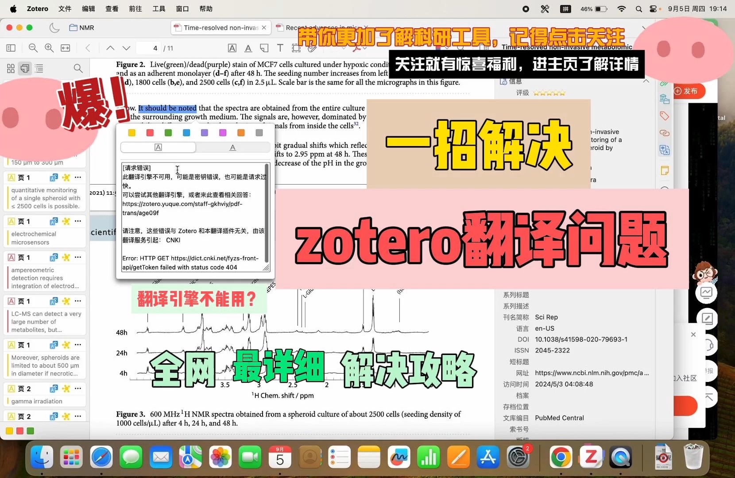This screenshot has height=478, width=735.
Task: Open the notes pane icon in side navigation
Action: click(664, 170)
